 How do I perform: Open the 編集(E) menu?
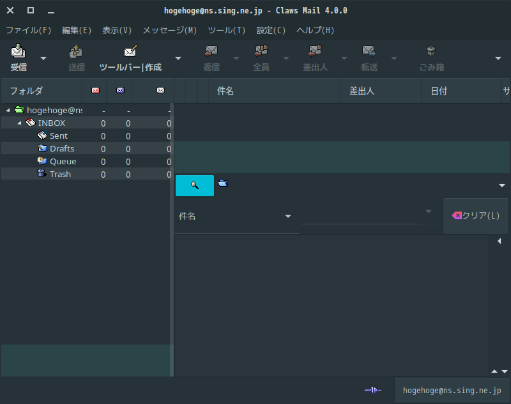click(77, 30)
